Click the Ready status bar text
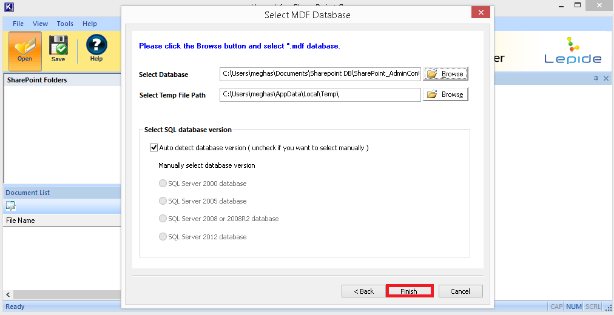 [15, 307]
